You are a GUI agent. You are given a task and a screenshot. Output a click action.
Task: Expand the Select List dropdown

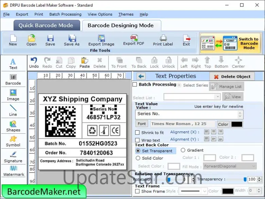(217, 97)
